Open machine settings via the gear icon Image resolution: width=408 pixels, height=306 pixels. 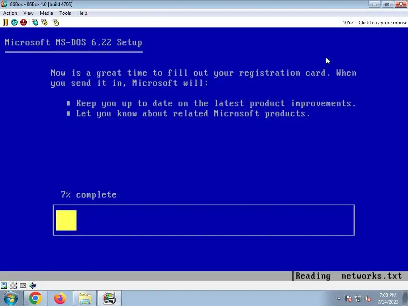pyautogui.click(x=56, y=22)
